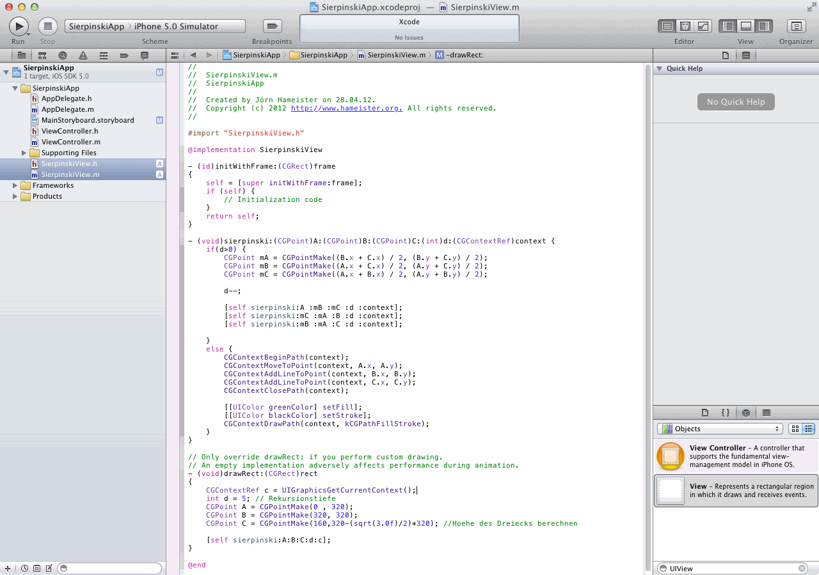This screenshot has height=575, width=819.
Task: Show the Media library
Action: [x=767, y=413]
